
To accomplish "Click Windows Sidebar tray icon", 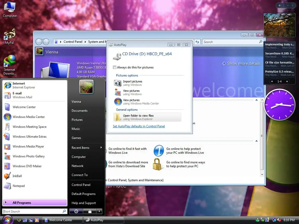I will pos(267,220).
